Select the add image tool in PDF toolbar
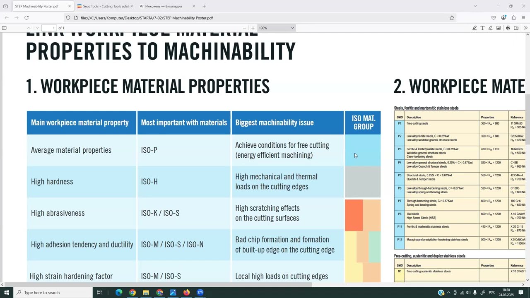The width and height of the screenshot is (530, 298). [x=498, y=28]
